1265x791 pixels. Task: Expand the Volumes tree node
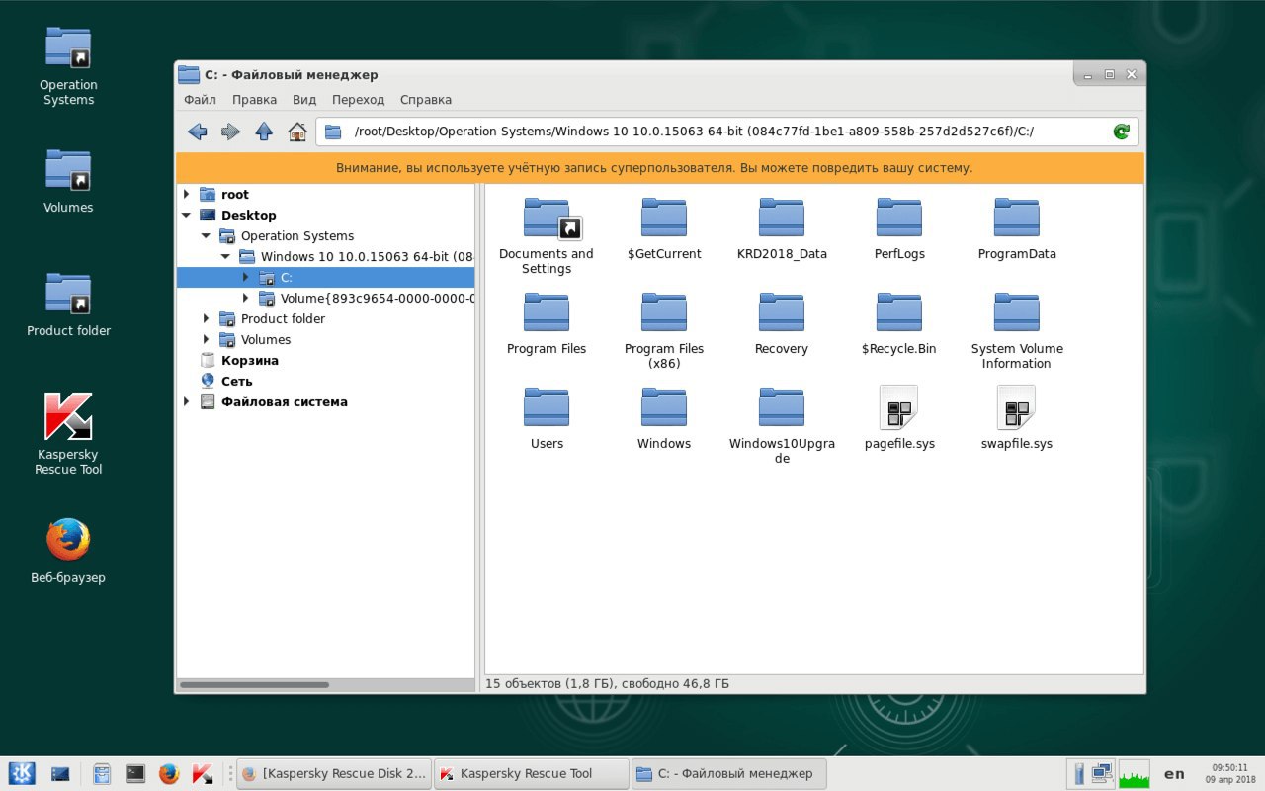206,340
